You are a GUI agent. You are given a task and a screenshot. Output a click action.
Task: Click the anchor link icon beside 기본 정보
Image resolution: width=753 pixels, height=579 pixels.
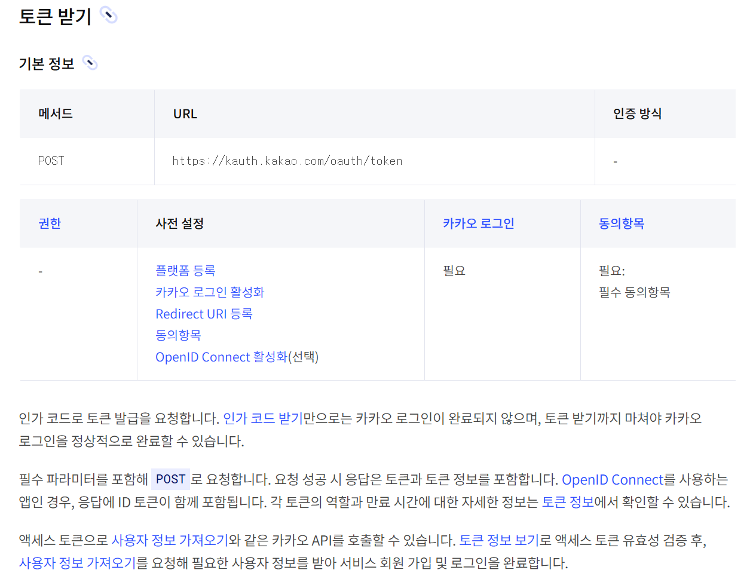pos(90,63)
